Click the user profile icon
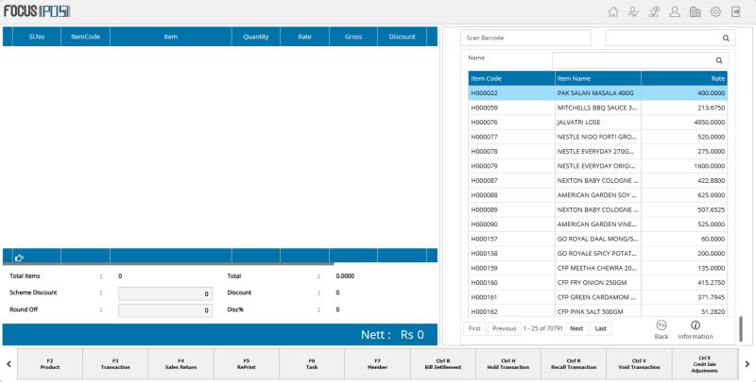The height and width of the screenshot is (382, 756). (675, 12)
